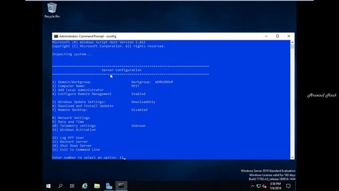Click 'DownloadOnly' update setting value

(143, 102)
